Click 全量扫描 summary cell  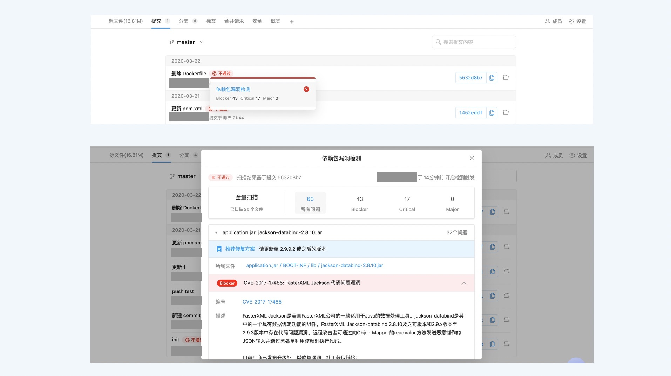point(246,203)
